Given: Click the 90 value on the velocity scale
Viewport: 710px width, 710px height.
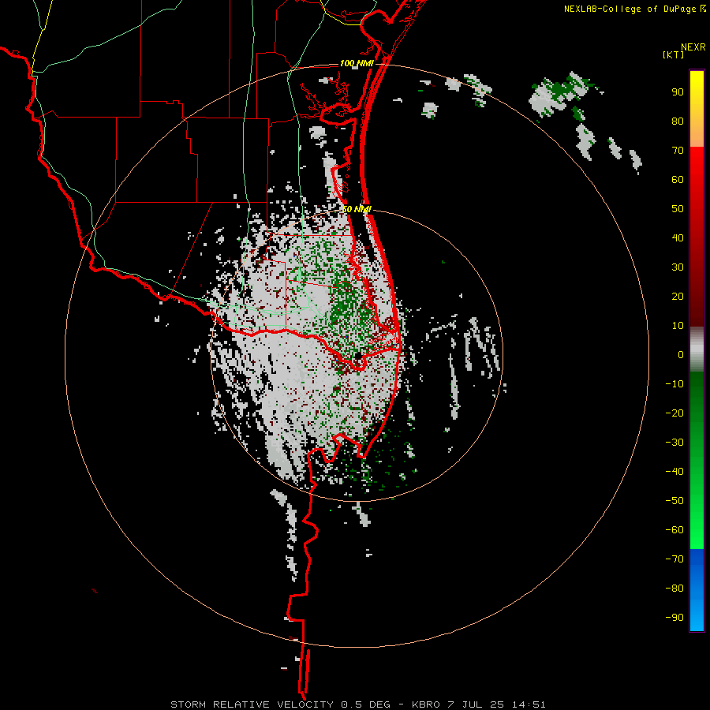Looking at the screenshot, I should (678, 92).
